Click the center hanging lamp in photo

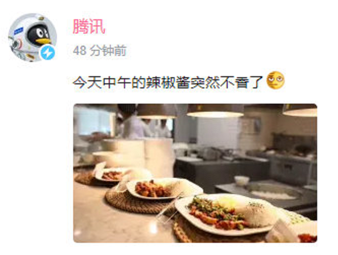click(x=215, y=111)
